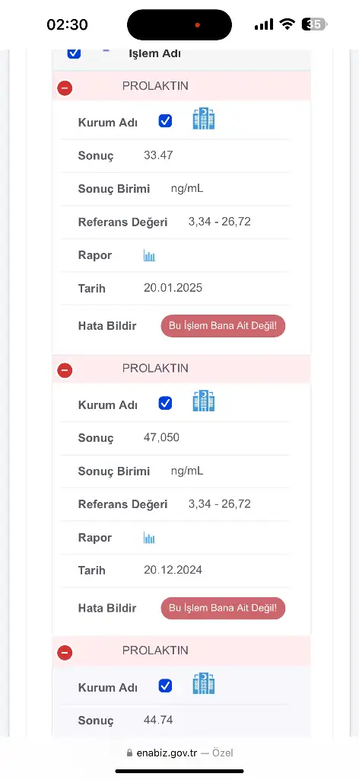The height and width of the screenshot is (780, 359).
Task: Tap the İşlem Adı column header
Action: 154,53
